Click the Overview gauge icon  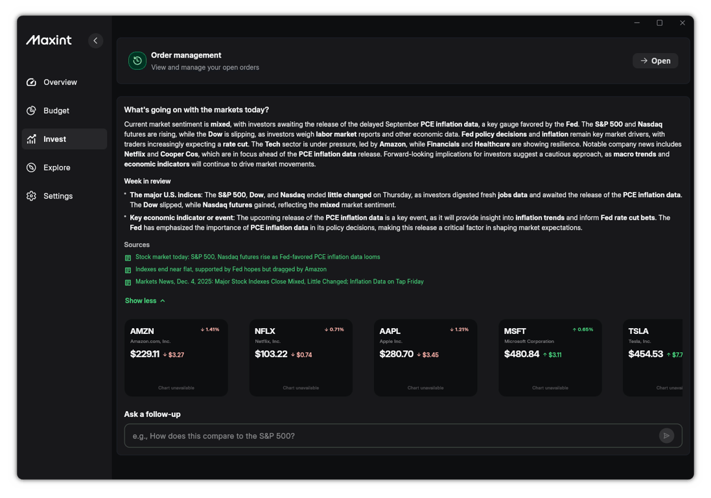[x=31, y=82]
